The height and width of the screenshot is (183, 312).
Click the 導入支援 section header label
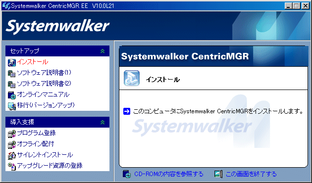(x=22, y=122)
